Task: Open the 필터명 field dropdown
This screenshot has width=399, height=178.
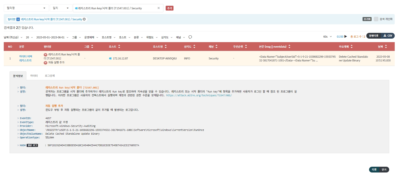Action: [x=26, y=8]
